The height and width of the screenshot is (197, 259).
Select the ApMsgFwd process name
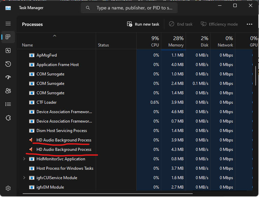pyautogui.click(x=47, y=55)
